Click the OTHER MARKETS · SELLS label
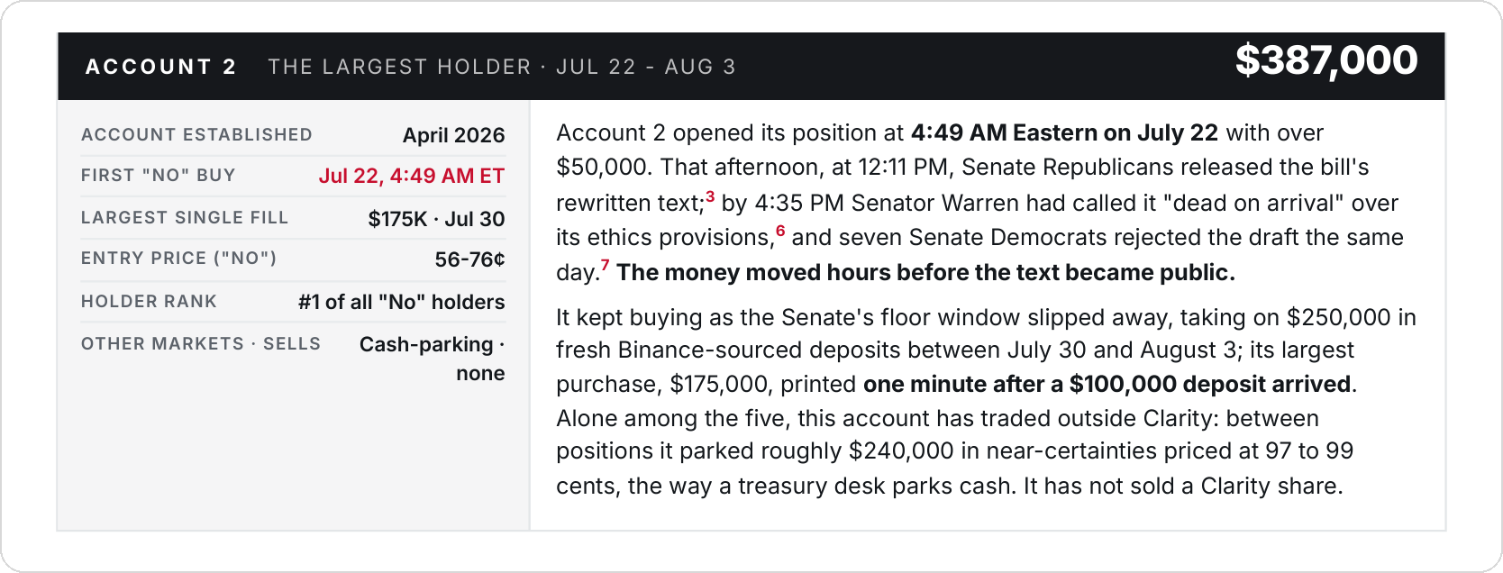Image resolution: width=1503 pixels, height=573 pixels. point(201,344)
